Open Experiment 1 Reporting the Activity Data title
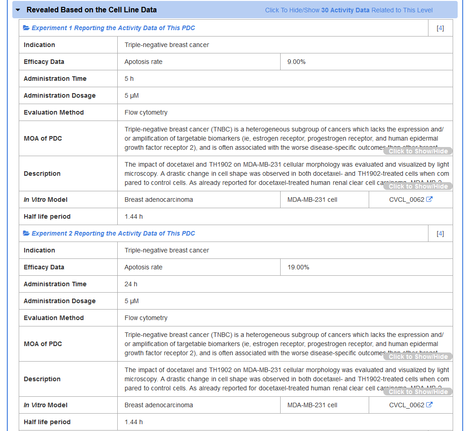The height and width of the screenshot is (431, 470). tap(113, 28)
